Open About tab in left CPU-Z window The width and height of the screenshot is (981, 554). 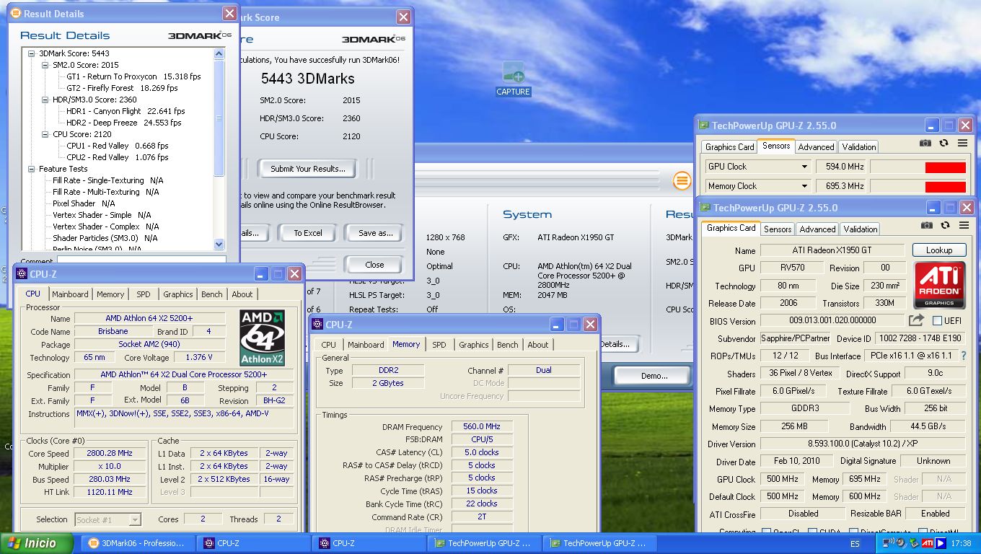[x=242, y=294]
